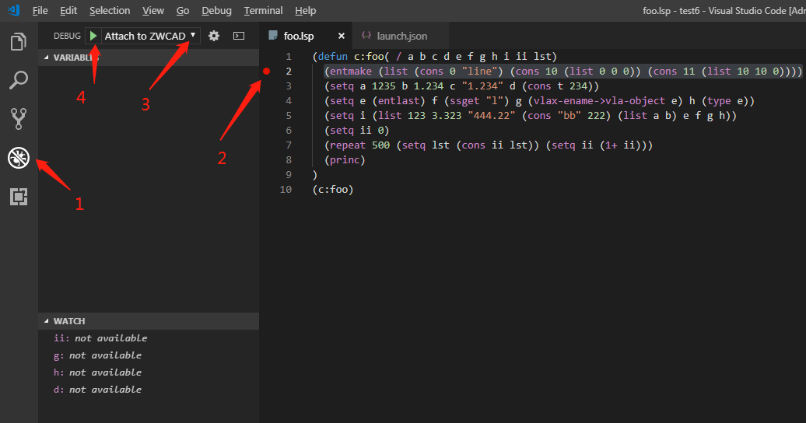Toggle the breakpoint on line 2
This screenshot has height=423, width=806.
coord(266,71)
